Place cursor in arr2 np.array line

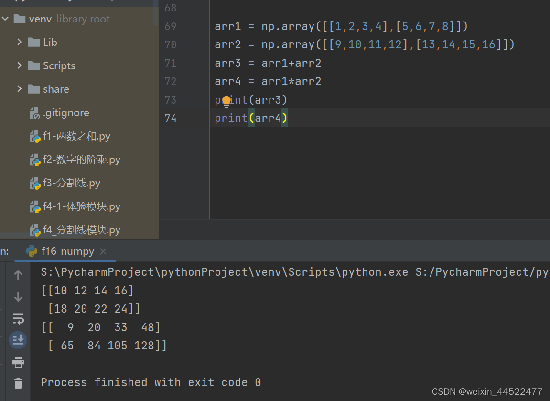(365, 44)
